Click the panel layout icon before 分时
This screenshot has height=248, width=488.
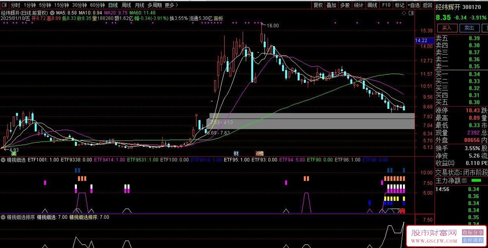coord(4,5)
